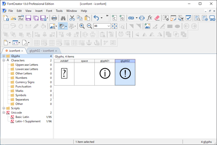Open the Window menu
The image size is (217, 145).
pos(72,11)
